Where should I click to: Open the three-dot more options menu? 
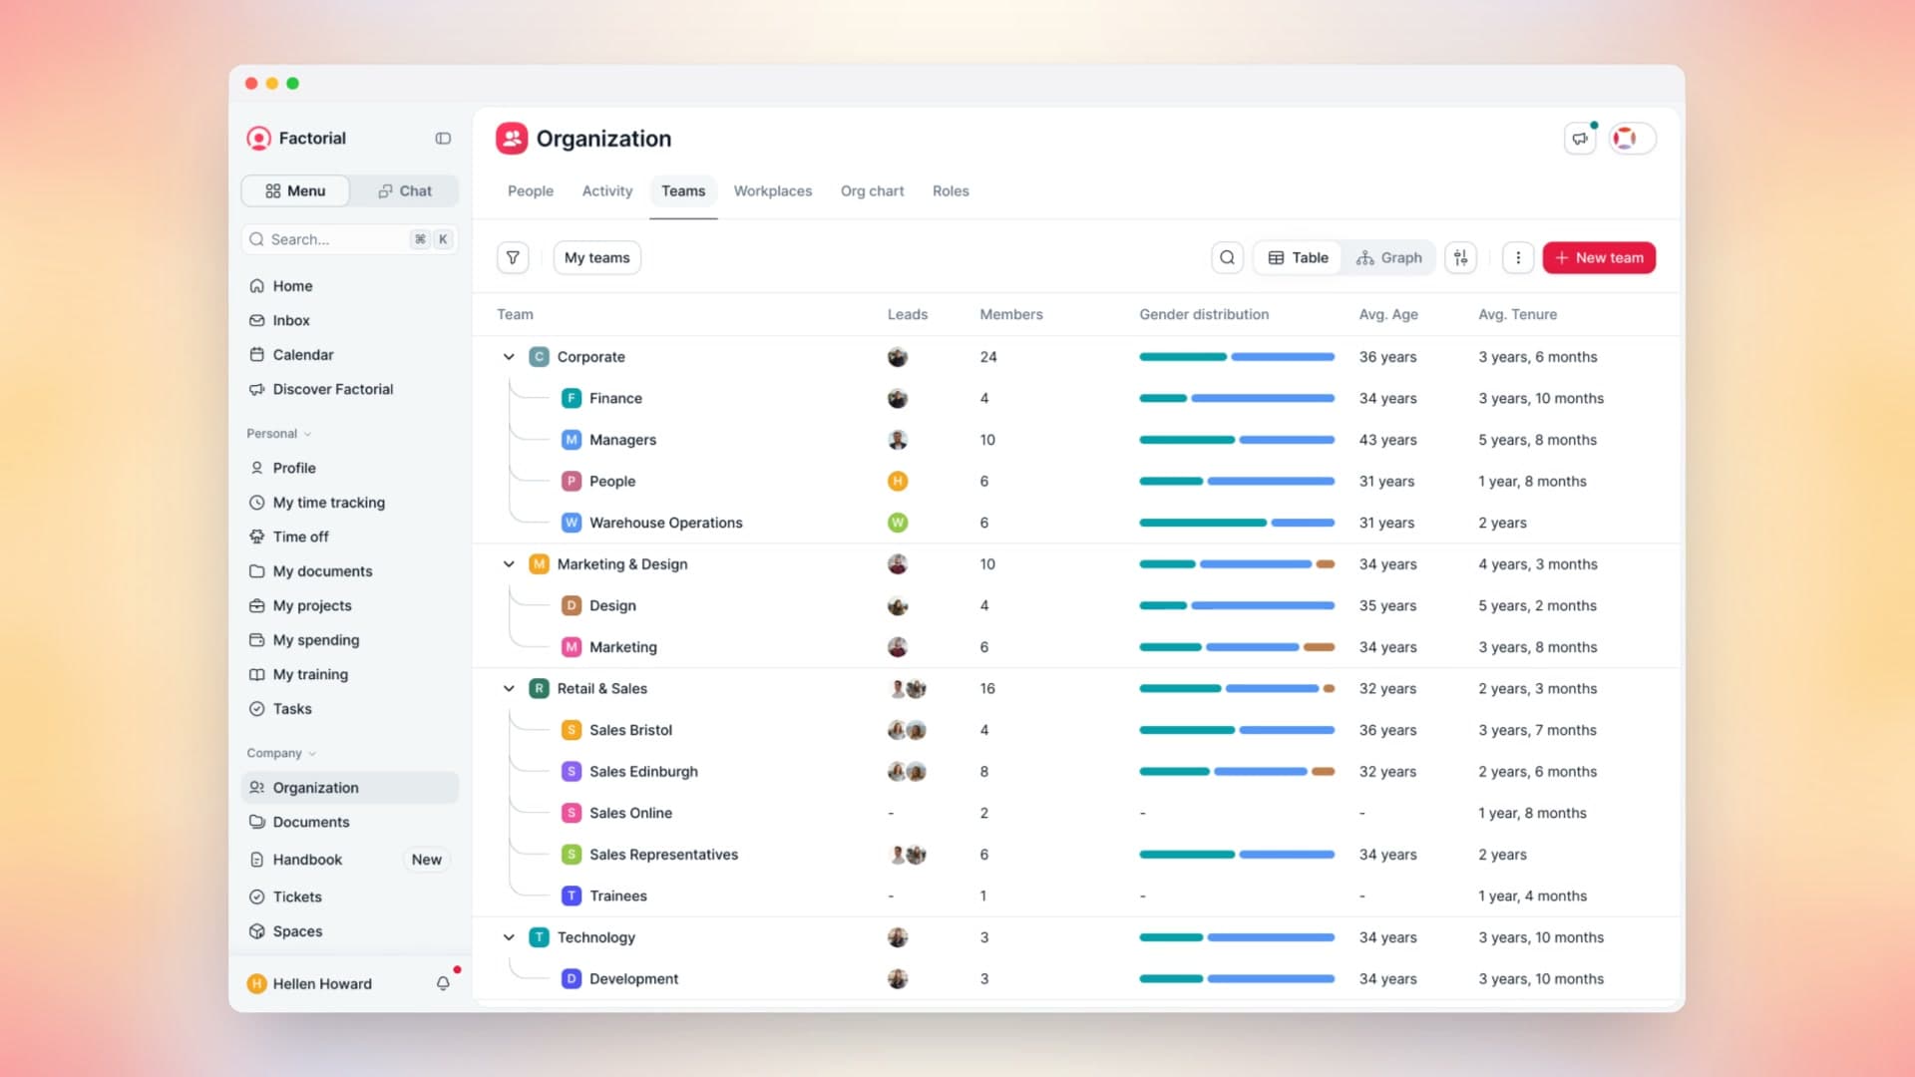click(x=1518, y=257)
